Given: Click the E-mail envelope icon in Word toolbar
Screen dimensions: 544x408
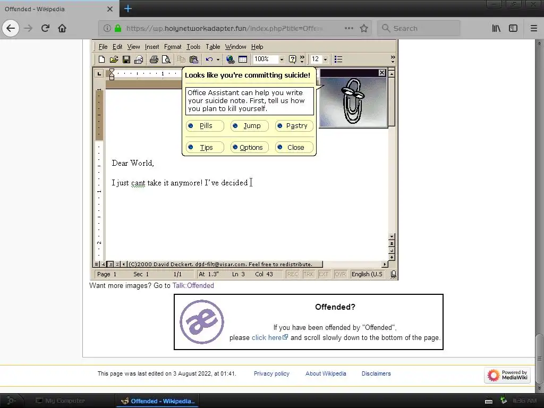Looking at the screenshot, I should [x=139, y=59].
